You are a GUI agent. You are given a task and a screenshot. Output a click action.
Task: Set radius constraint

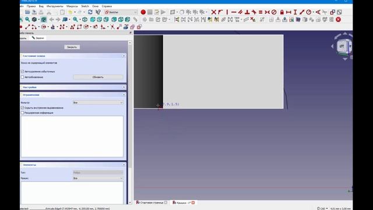coord(308,12)
